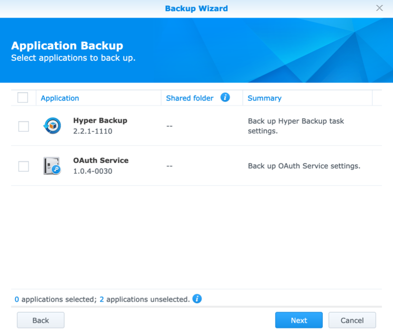Close the Backup Wizard window
This screenshot has width=393, height=332.
tap(379, 8)
